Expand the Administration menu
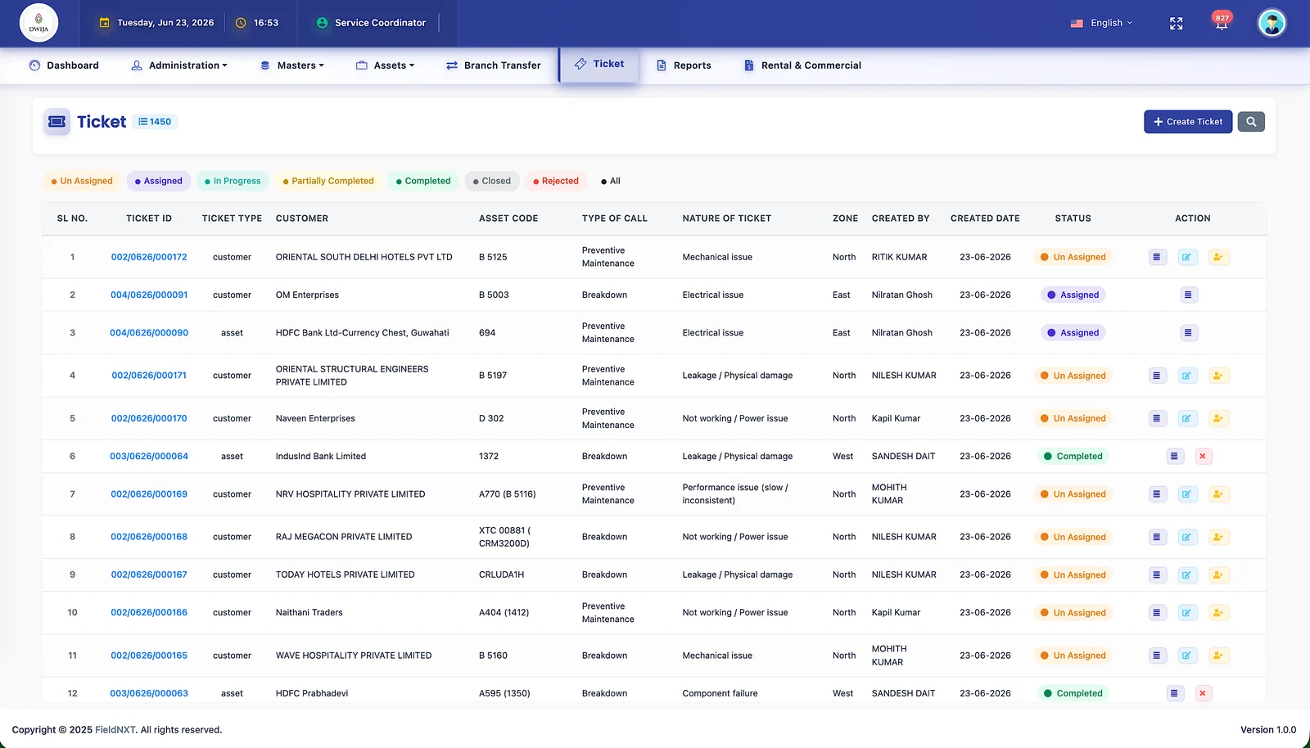 pyautogui.click(x=179, y=65)
